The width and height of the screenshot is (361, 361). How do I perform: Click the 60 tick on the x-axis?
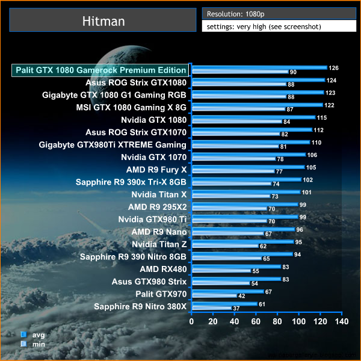pyautogui.click(x=256, y=321)
